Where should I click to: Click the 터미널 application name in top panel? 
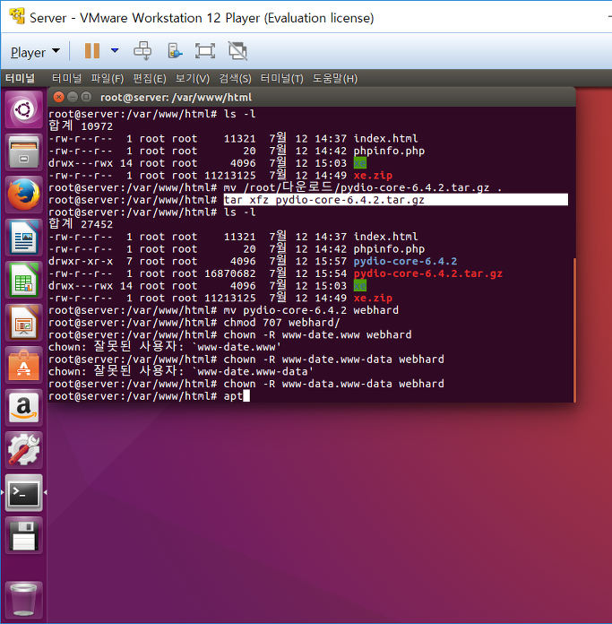(20, 78)
